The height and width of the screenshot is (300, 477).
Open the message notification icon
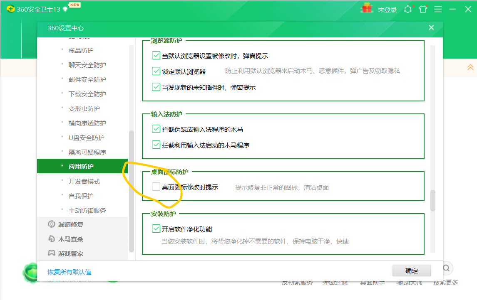pyautogui.click(x=407, y=9)
